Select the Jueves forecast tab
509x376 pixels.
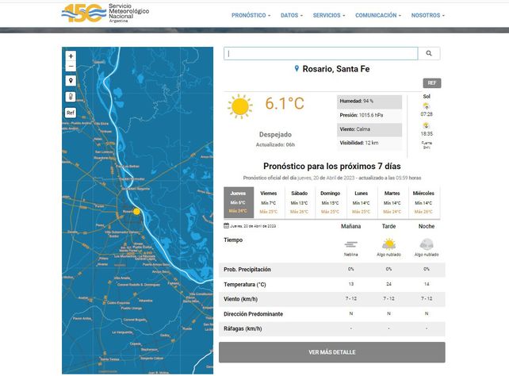click(239, 202)
